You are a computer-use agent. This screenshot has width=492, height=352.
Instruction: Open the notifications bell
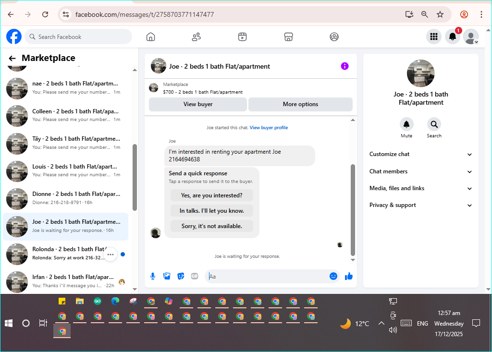[453, 36]
